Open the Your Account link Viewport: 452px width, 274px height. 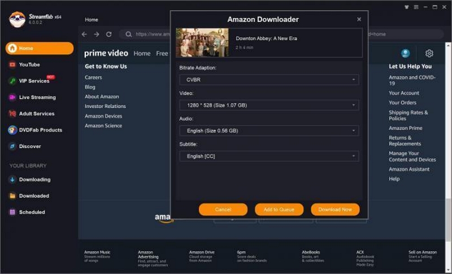pyautogui.click(x=404, y=93)
